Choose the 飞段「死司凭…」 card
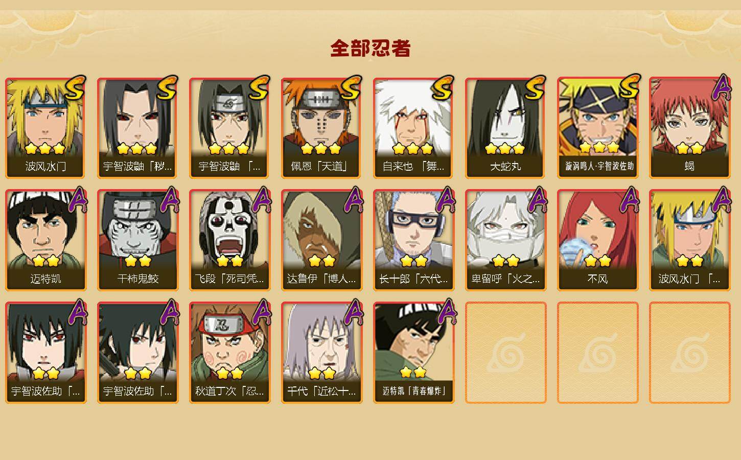Viewport: 741px width, 460px height. tap(230, 240)
